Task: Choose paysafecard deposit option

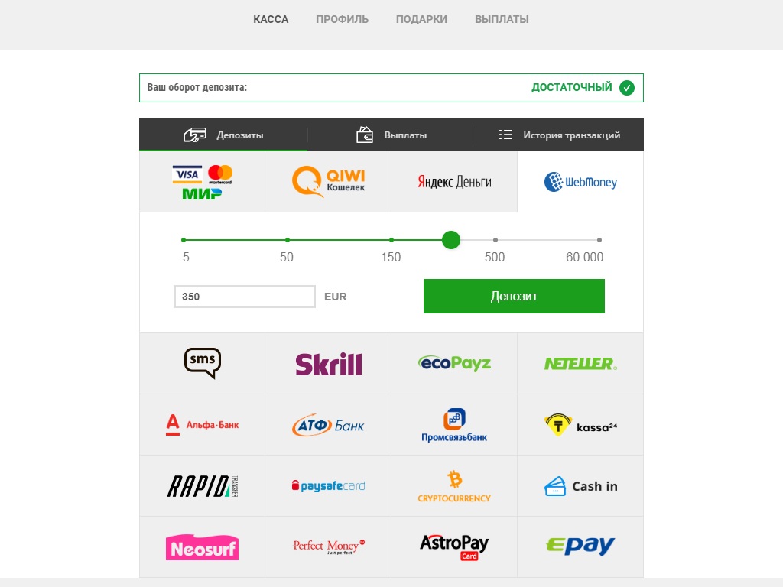Action: pyautogui.click(x=328, y=486)
